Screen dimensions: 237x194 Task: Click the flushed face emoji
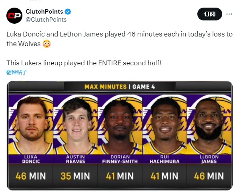[47, 44]
